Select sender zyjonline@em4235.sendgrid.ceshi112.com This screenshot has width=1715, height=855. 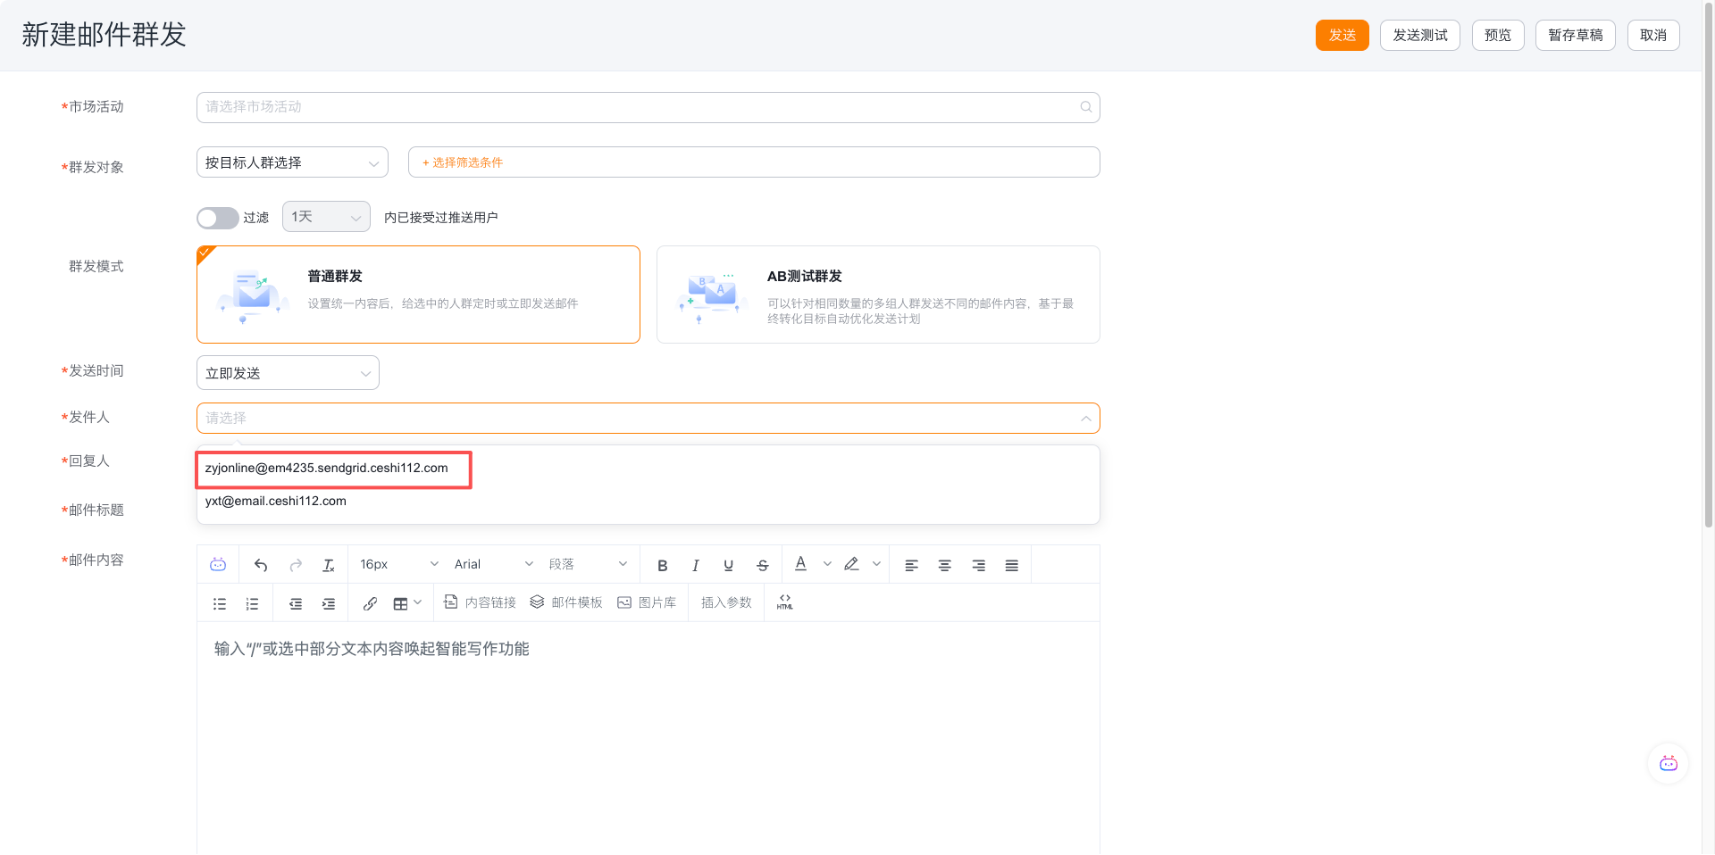pos(333,467)
